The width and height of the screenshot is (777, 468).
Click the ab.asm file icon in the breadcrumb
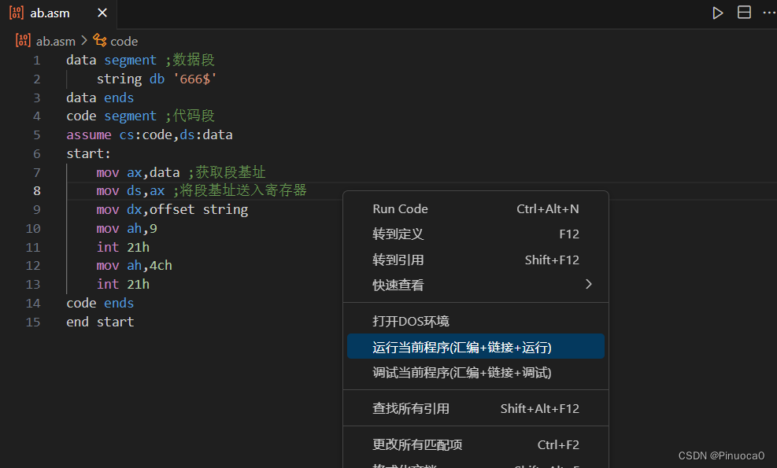click(x=22, y=41)
